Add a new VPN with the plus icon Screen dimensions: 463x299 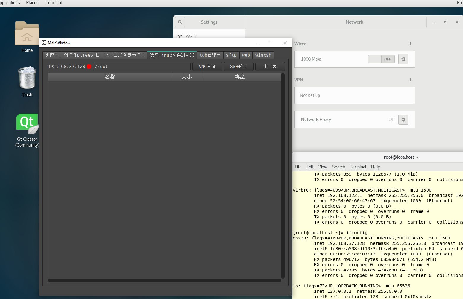click(x=410, y=80)
